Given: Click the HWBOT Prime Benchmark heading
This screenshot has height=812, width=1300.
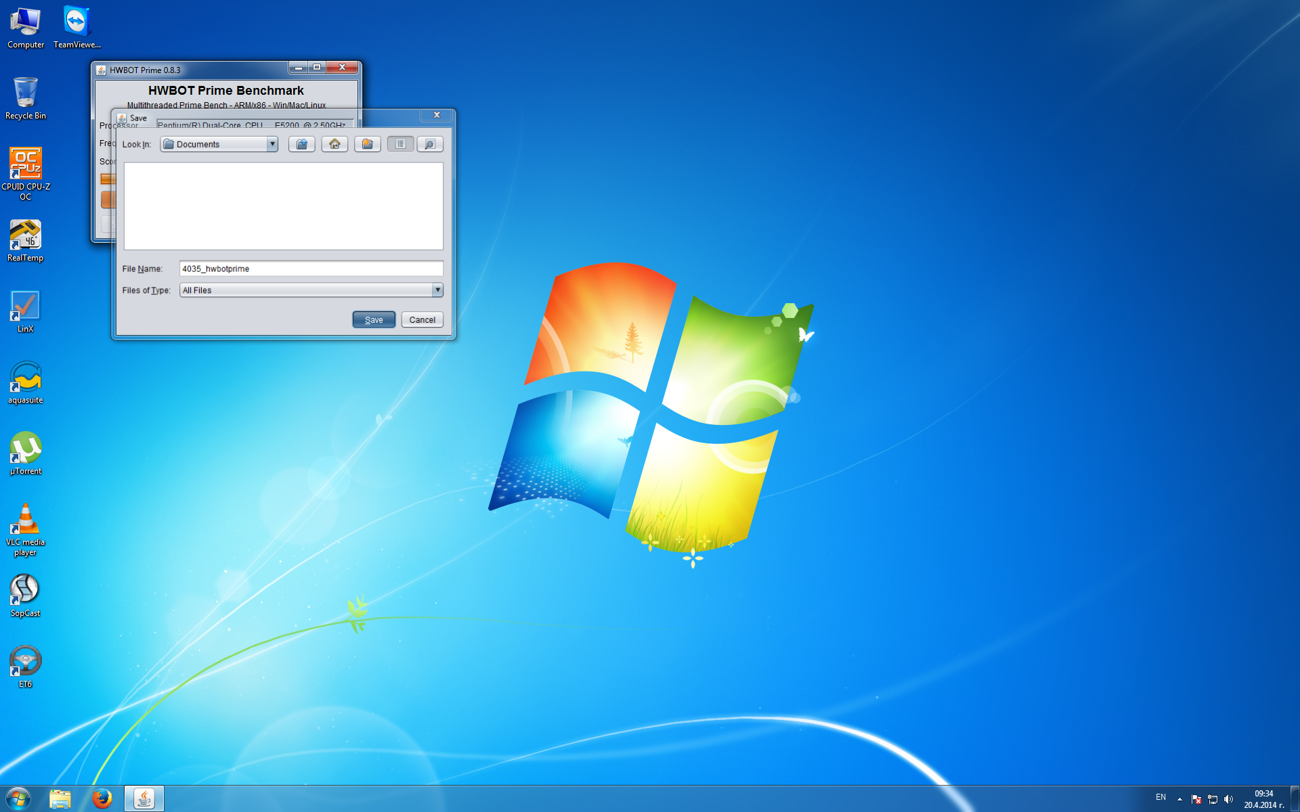Looking at the screenshot, I should click(x=226, y=91).
